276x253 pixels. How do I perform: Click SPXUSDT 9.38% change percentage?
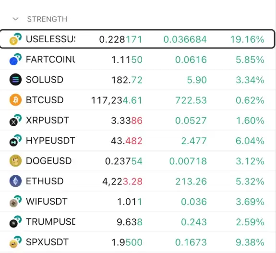250,242
